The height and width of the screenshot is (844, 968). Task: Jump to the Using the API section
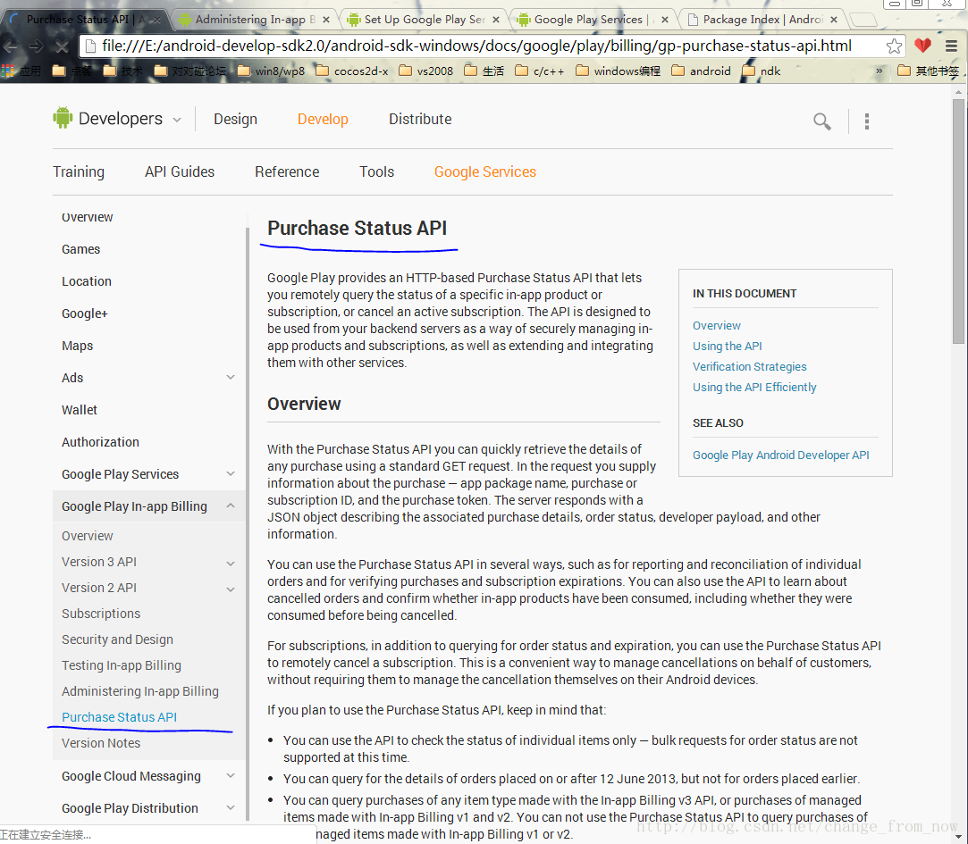(728, 347)
